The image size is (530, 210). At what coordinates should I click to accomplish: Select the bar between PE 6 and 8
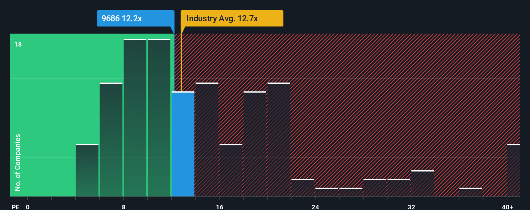111,140
